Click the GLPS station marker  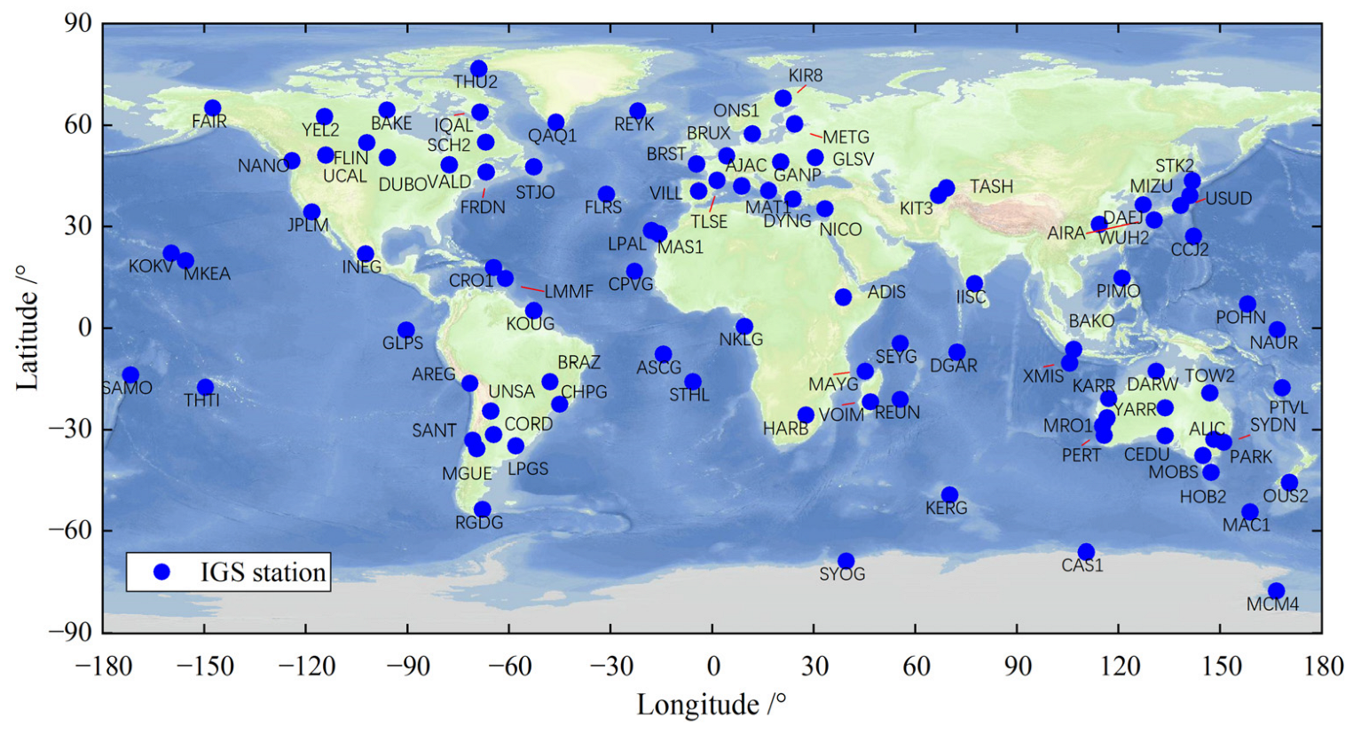(406, 330)
